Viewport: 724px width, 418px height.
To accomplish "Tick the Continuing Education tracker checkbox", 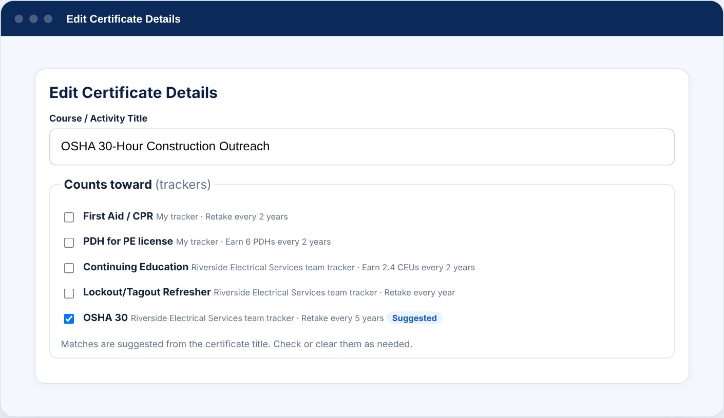I will click(69, 268).
